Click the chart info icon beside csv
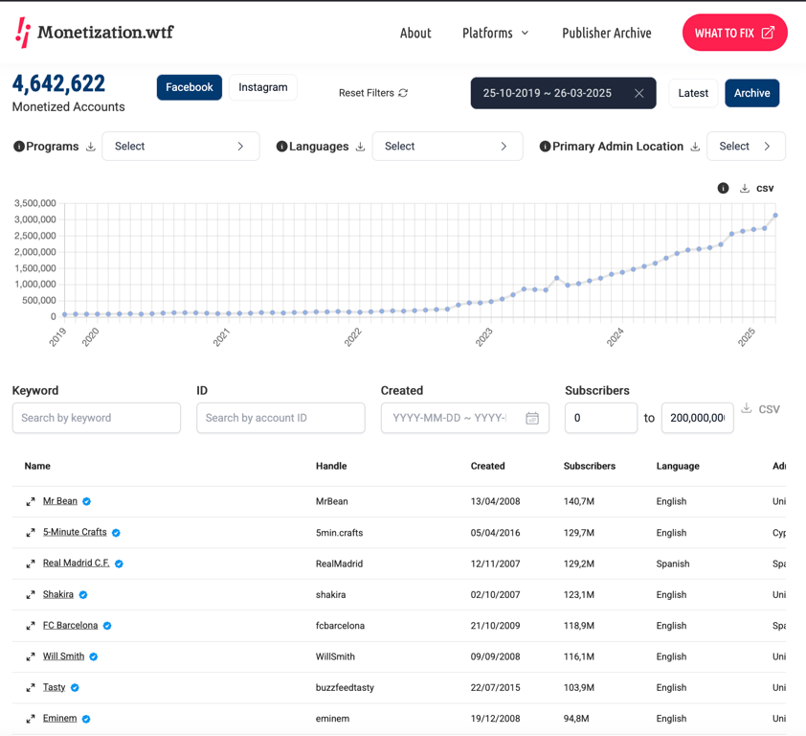 coord(723,189)
